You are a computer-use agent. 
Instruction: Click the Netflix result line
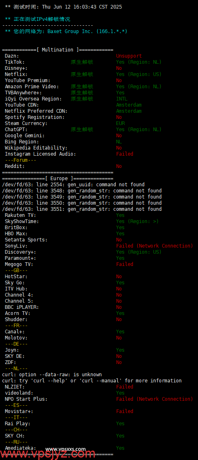[x=83, y=74]
